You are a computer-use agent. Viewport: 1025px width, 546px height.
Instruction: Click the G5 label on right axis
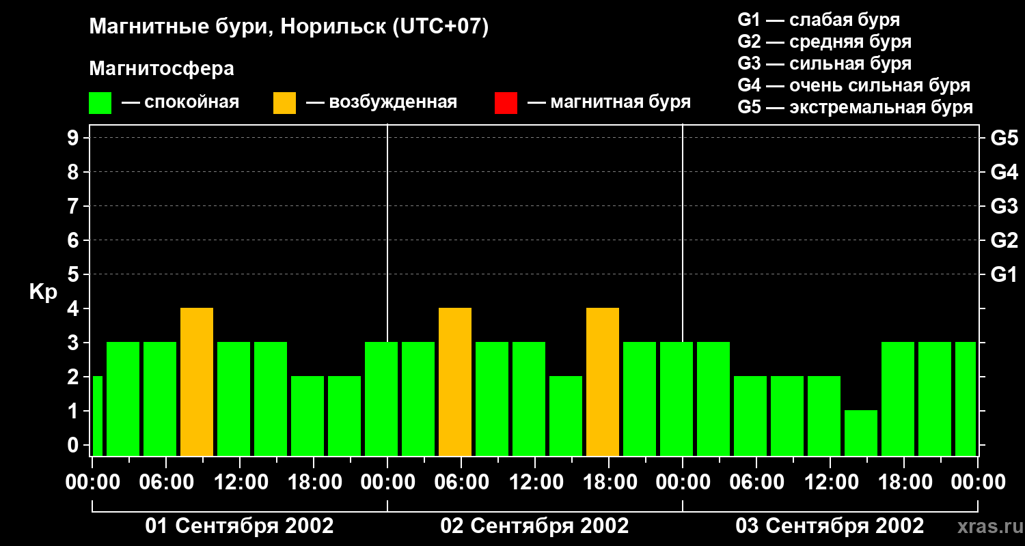tap(1004, 138)
